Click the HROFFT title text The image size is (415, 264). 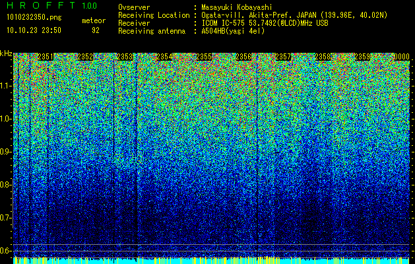[41, 5]
